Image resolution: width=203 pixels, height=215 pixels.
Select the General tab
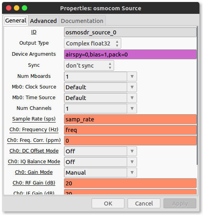[x=16, y=21]
